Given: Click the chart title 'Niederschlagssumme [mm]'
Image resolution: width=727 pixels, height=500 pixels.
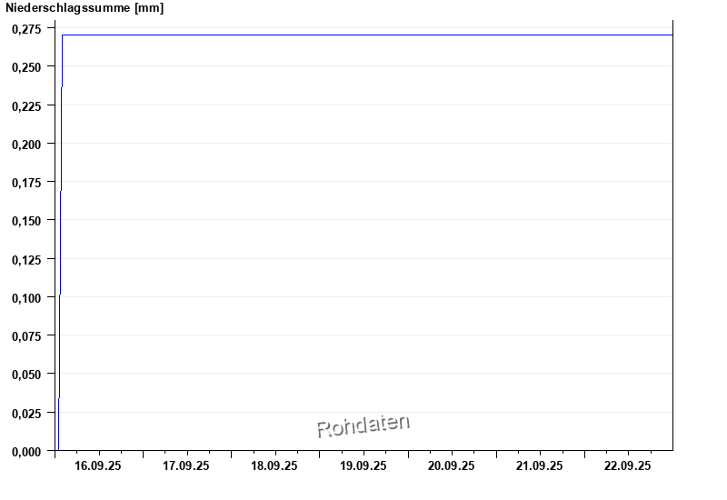Looking at the screenshot, I should coord(85,8).
